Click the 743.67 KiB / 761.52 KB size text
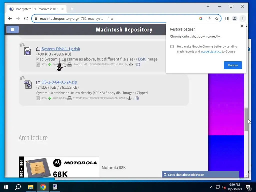 click(57, 87)
